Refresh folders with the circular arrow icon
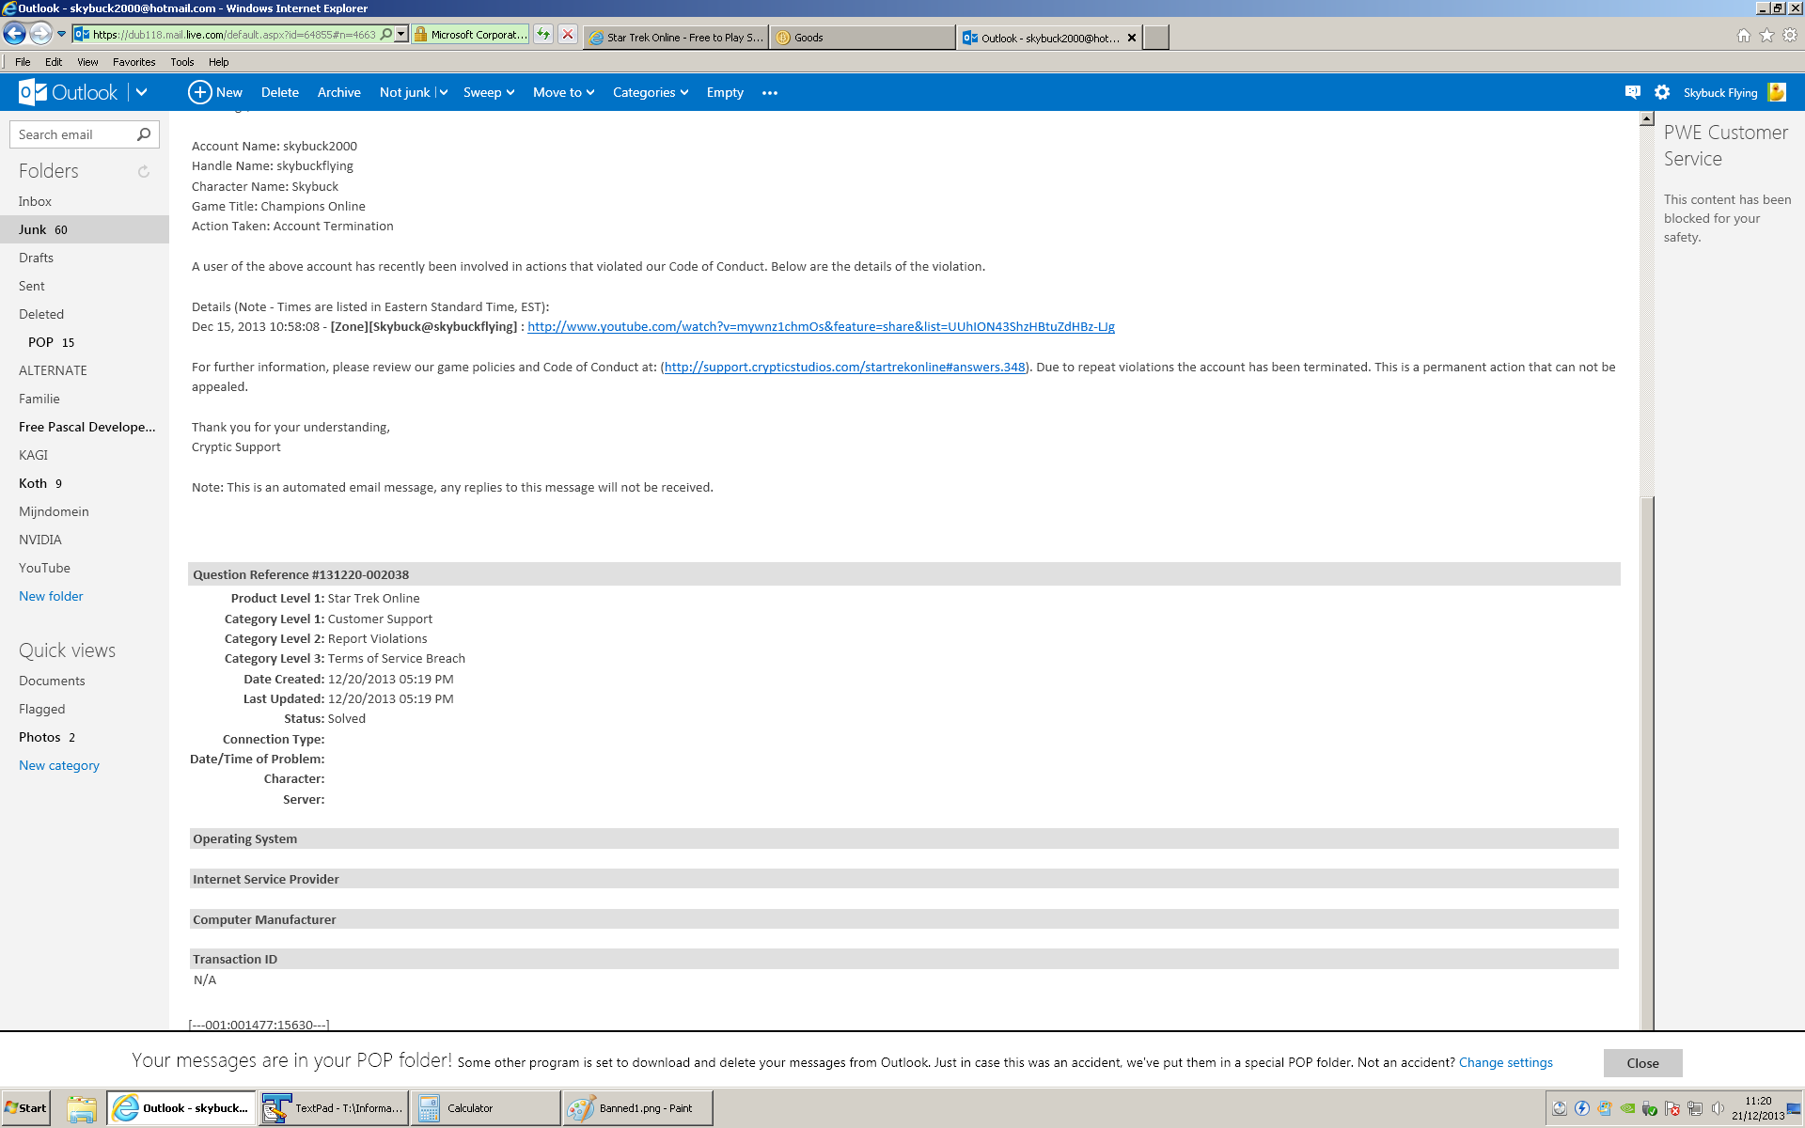This screenshot has height=1128, width=1805. coord(144,171)
